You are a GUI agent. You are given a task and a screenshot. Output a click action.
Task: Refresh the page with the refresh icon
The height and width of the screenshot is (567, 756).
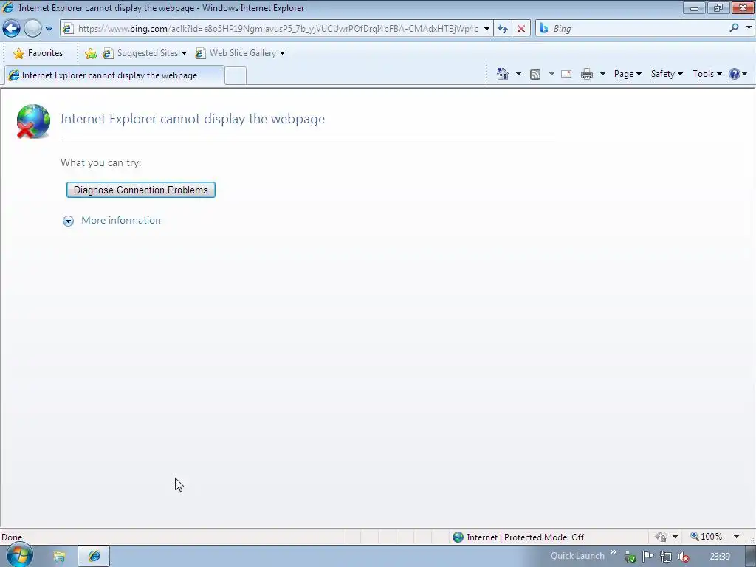[503, 29]
